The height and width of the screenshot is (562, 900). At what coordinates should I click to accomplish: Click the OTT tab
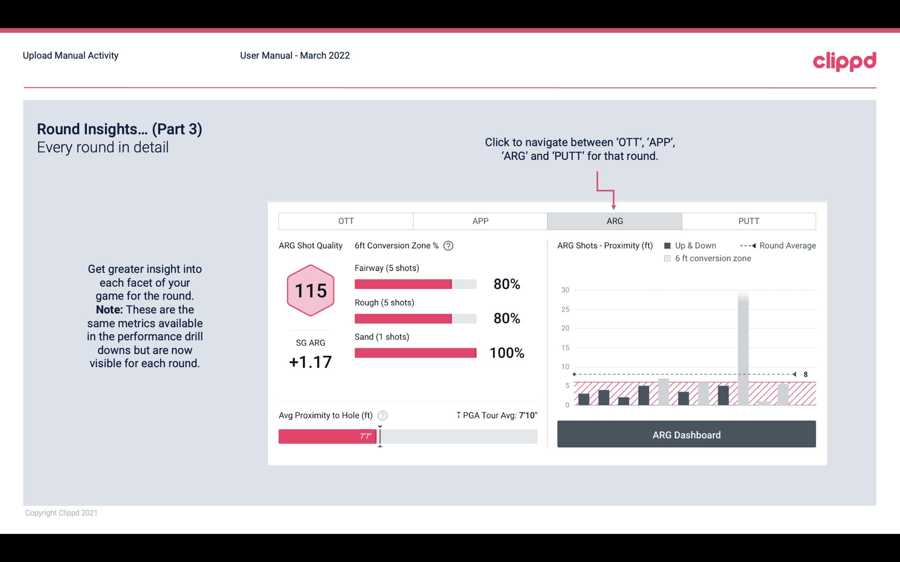click(346, 221)
